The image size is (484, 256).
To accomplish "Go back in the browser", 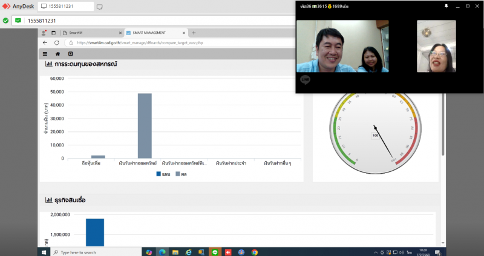I will point(45,42).
